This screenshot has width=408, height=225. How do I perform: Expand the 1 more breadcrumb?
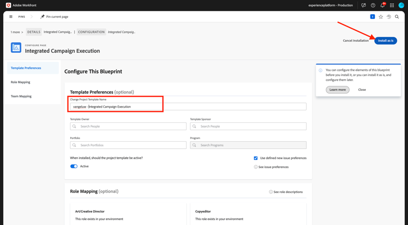pos(17,32)
